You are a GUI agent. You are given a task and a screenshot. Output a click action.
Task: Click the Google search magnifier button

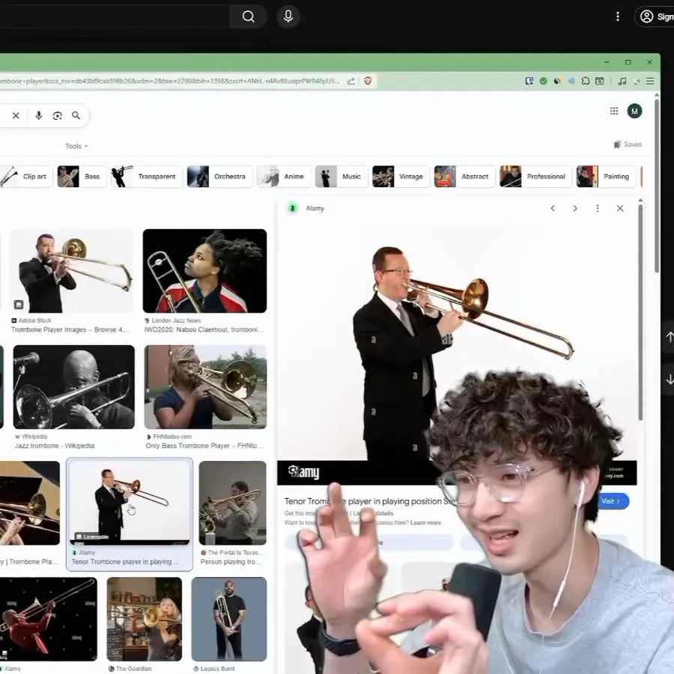coord(76,115)
